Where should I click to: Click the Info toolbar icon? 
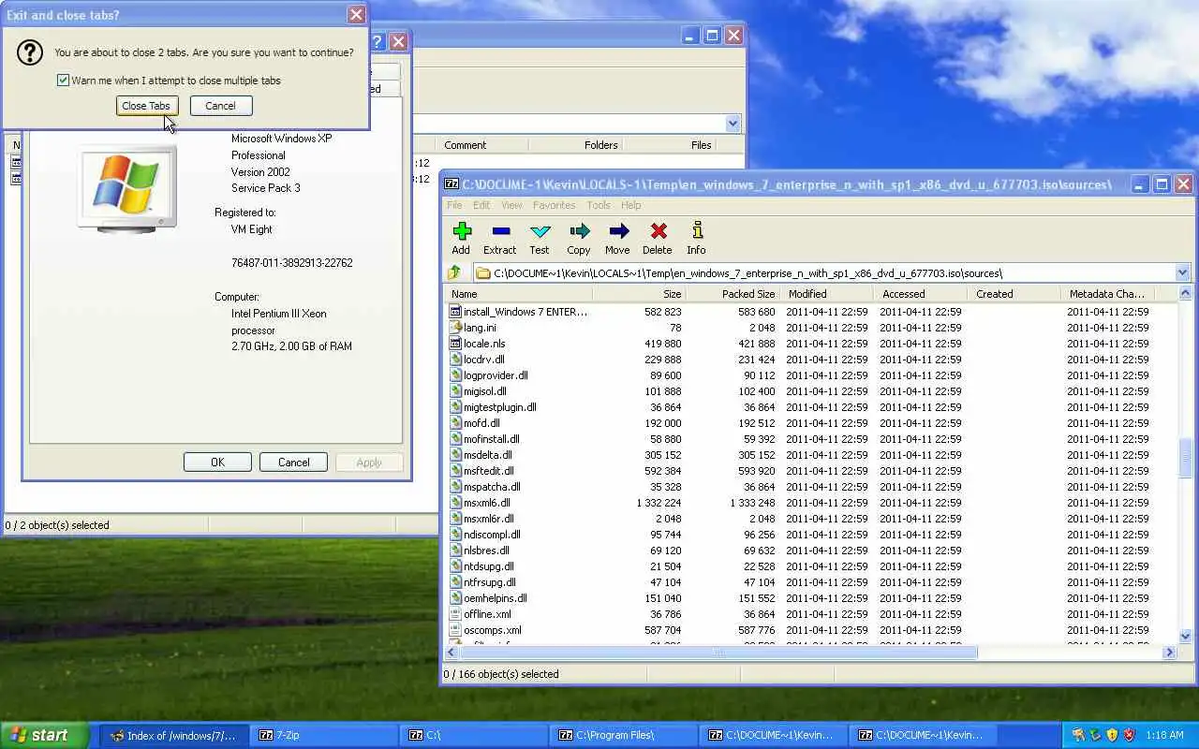[696, 231]
